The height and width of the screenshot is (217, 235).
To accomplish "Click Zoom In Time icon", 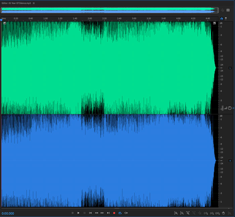I will click(188, 213).
